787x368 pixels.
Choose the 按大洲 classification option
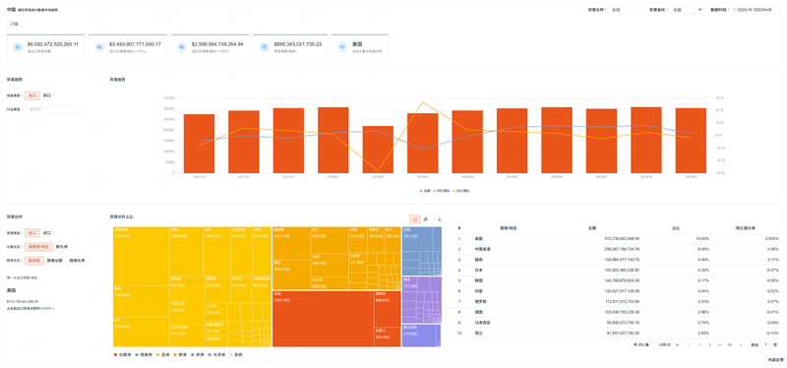[62, 247]
